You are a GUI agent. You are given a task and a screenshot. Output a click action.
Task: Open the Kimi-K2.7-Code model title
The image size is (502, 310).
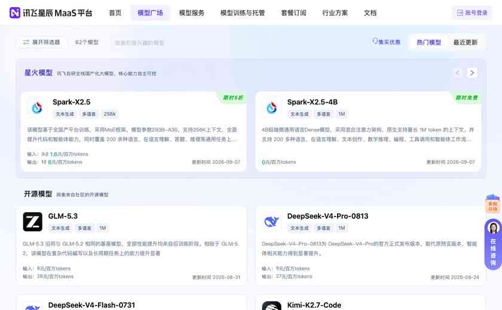click(x=314, y=305)
